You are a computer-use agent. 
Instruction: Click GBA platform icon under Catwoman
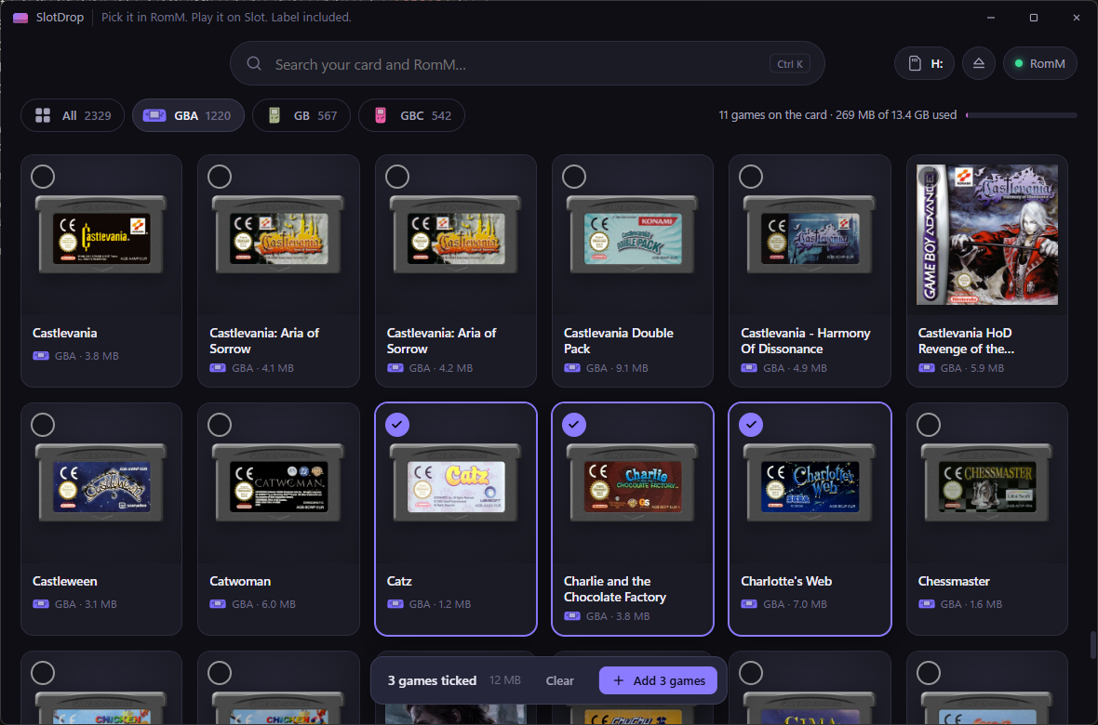tap(218, 604)
